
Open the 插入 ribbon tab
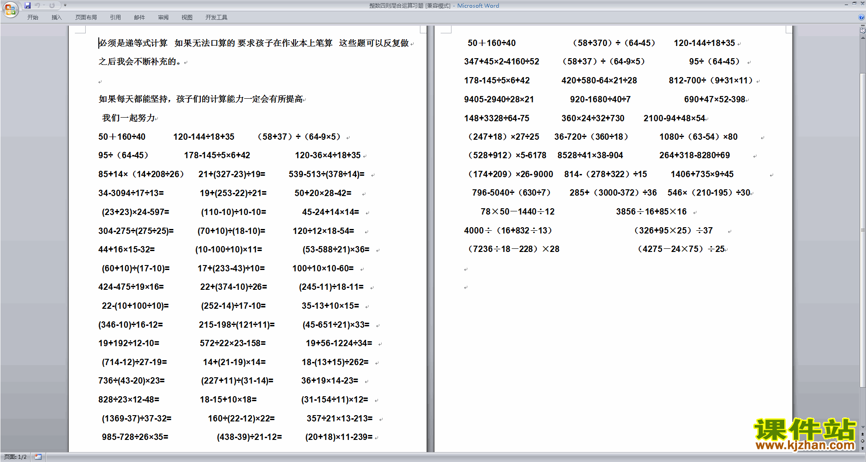56,18
